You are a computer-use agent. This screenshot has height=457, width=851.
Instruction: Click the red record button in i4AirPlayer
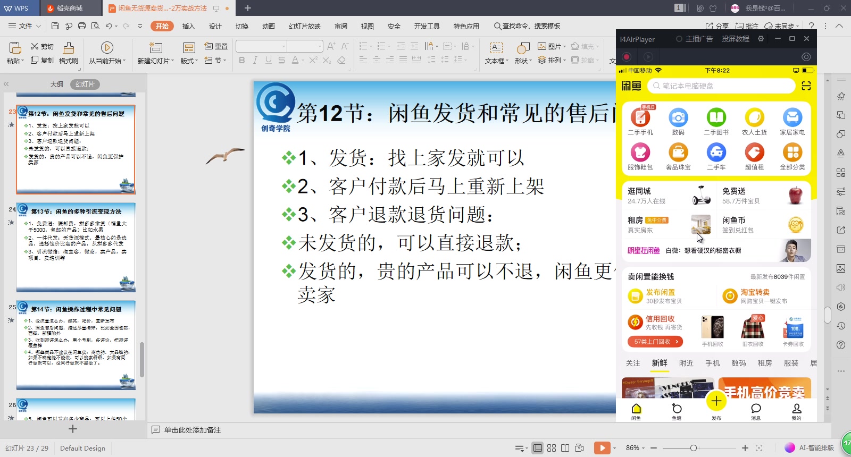[627, 57]
